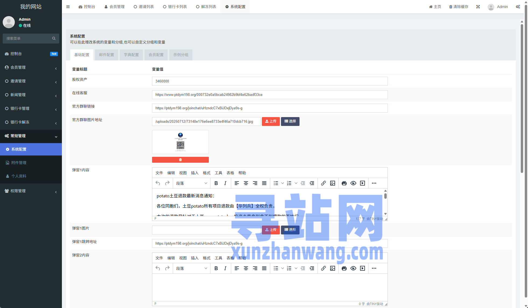Increase indent in 弹窗1内容 editor
This screenshot has height=308, width=528.
click(x=312, y=183)
